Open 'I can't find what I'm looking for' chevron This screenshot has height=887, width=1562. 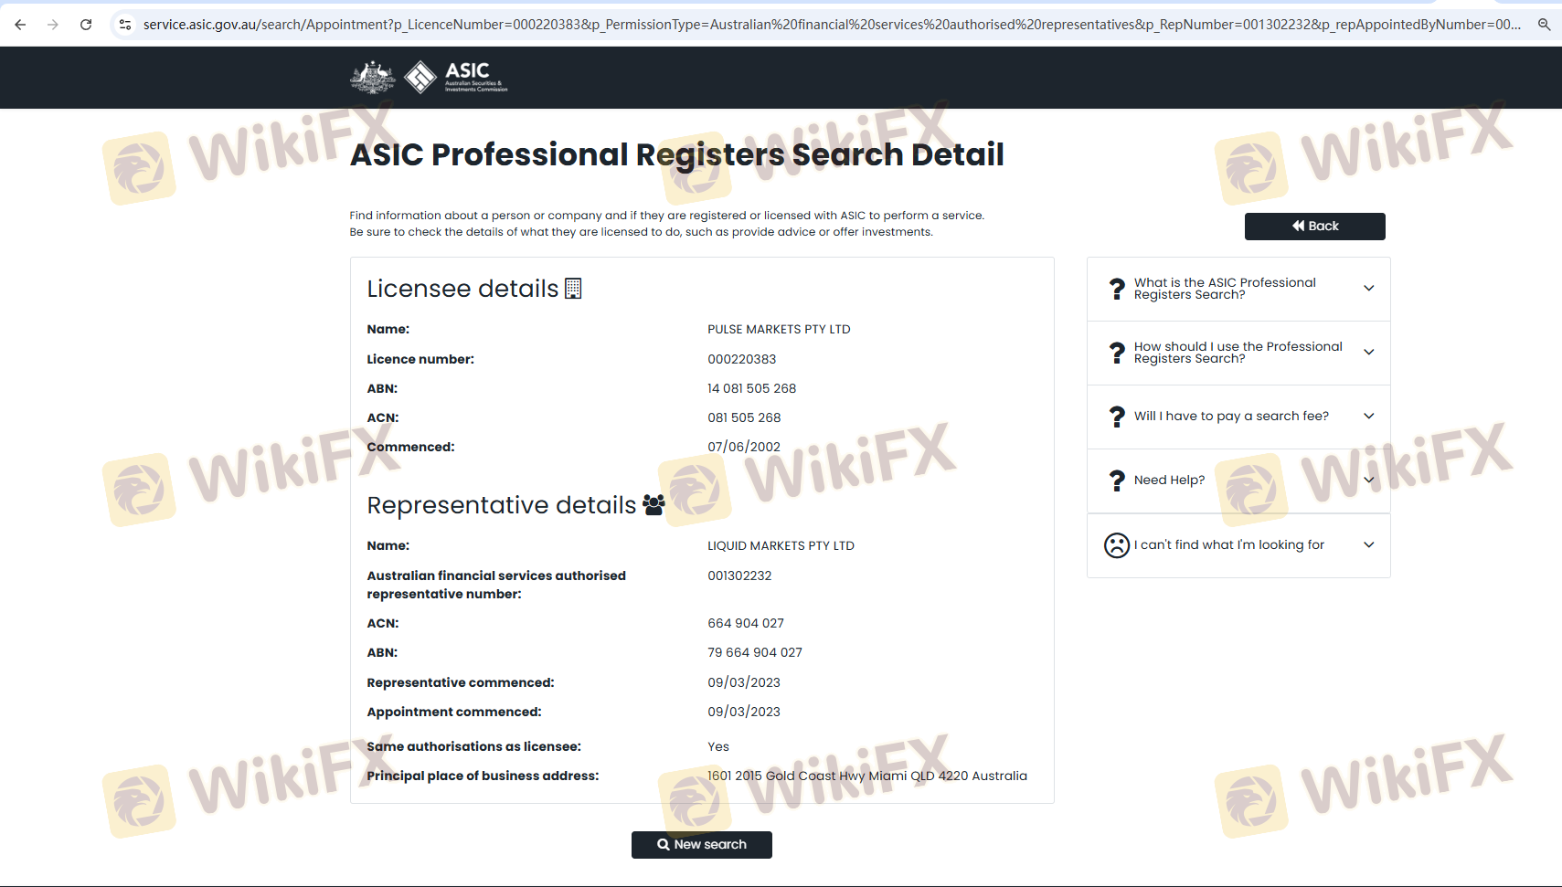tap(1368, 545)
